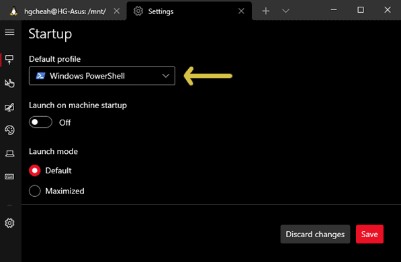
Task: Open the Color schemes palette icon
Action: point(9,130)
